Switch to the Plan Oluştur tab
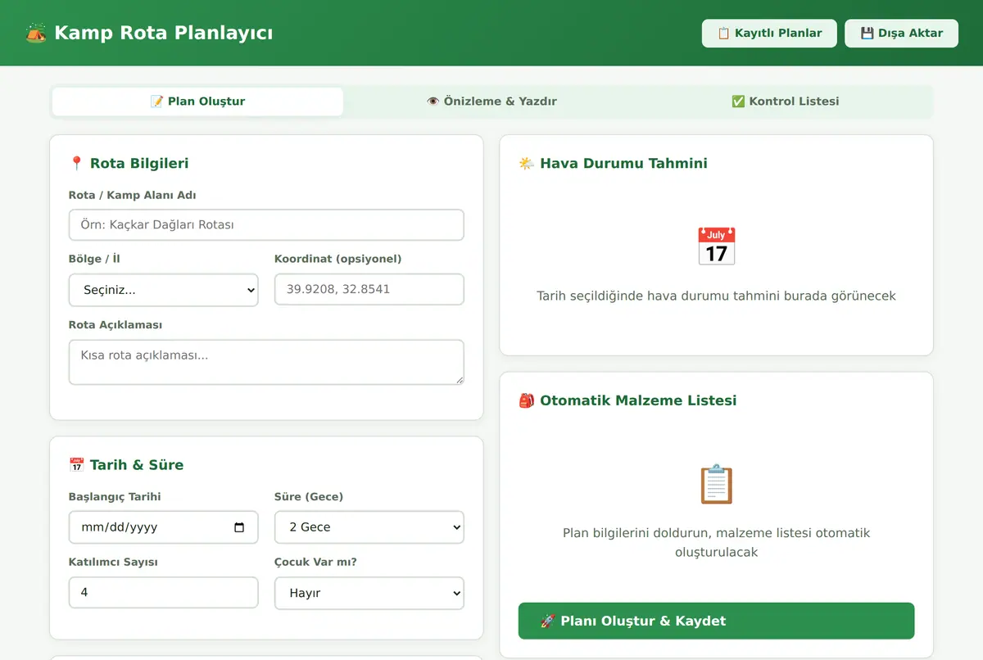 click(197, 102)
